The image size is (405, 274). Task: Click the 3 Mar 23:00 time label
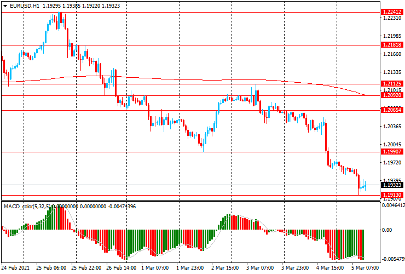pos(295,267)
